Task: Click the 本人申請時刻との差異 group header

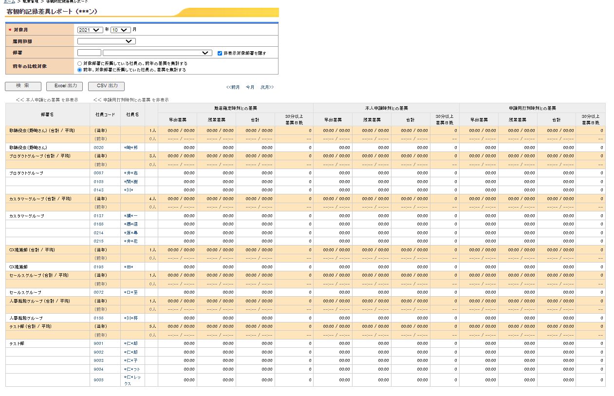Action: (386, 108)
